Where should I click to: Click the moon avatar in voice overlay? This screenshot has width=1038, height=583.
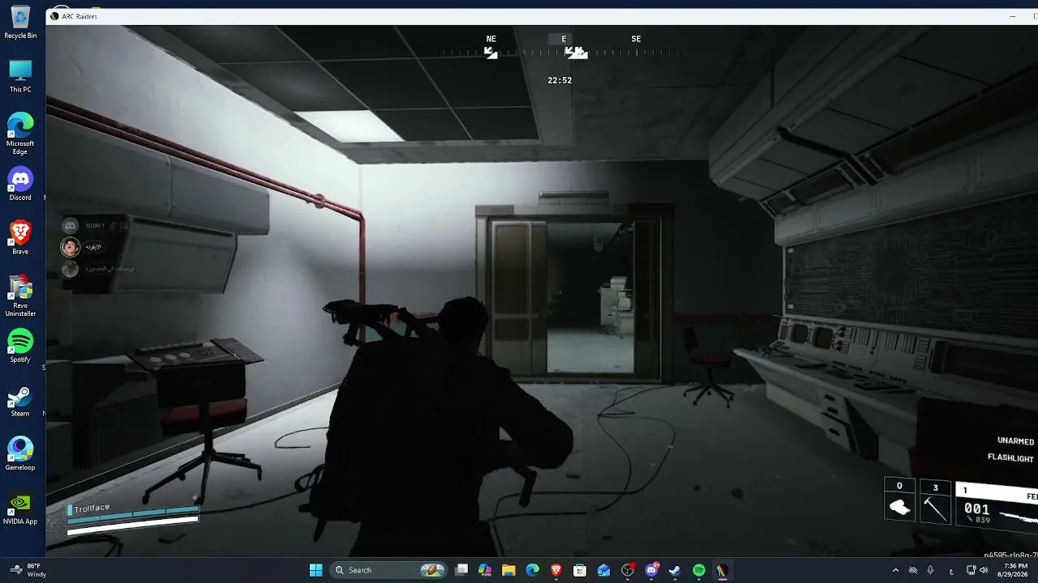[x=71, y=269]
